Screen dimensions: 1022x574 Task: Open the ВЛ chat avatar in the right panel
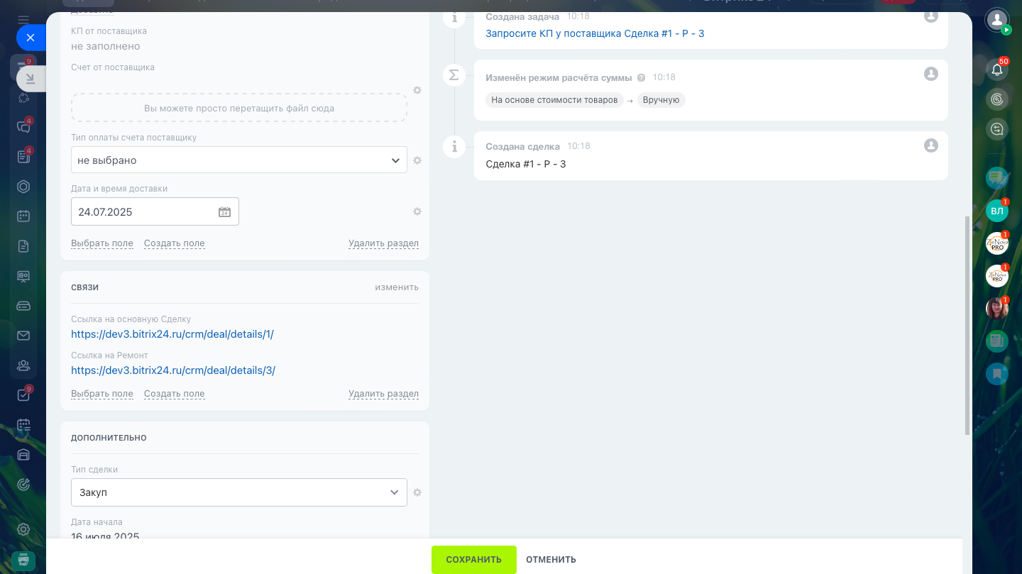click(x=997, y=211)
